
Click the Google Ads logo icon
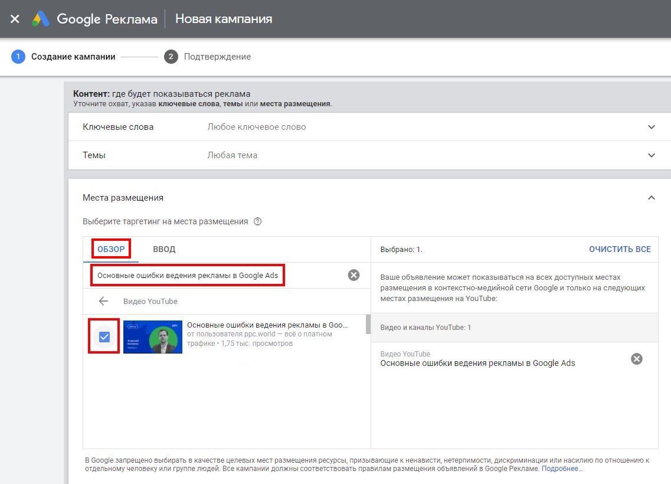click(x=41, y=19)
